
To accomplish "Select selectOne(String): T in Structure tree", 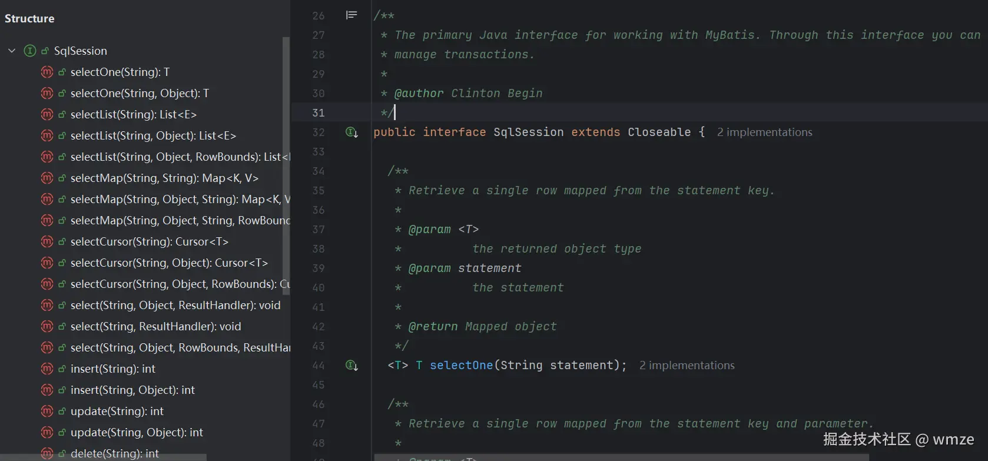I will (x=120, y=72).
